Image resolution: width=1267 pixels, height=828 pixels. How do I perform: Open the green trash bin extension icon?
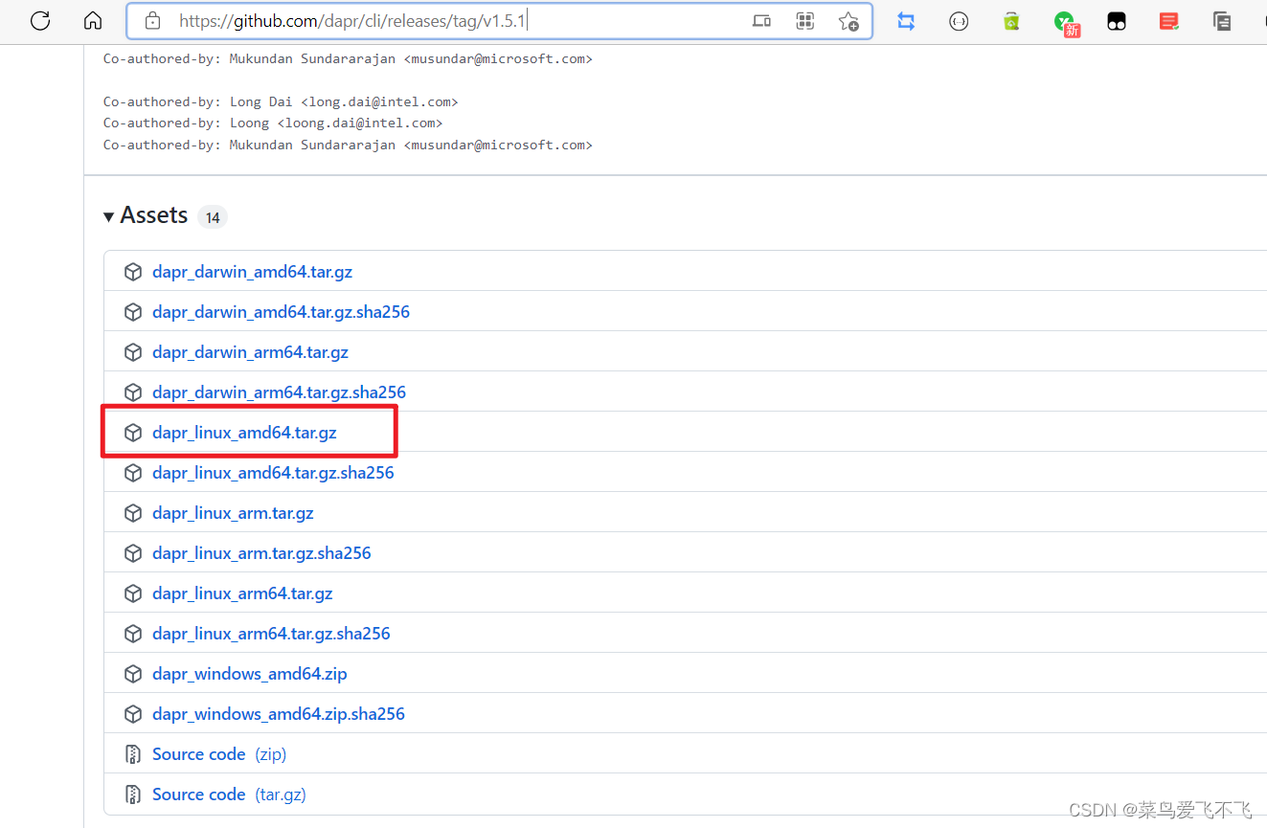(x=1011, y=21)
